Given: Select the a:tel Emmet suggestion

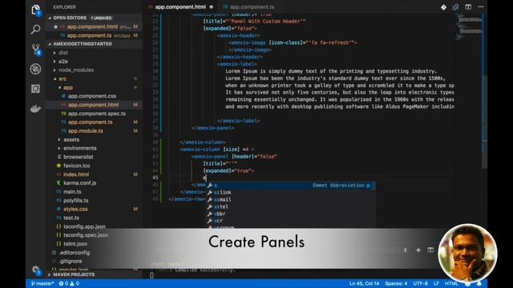Looking at the screenshot, I should click(290, 207).
